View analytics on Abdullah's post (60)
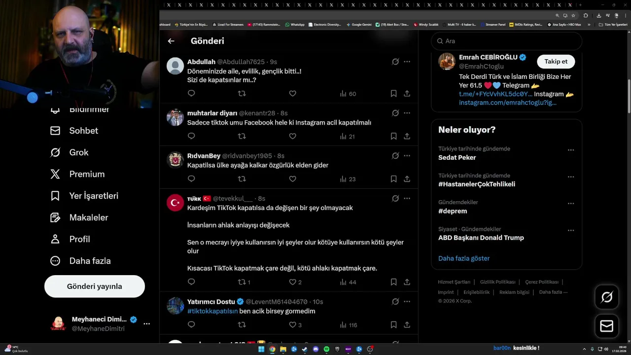Image resolution: width=631 pixels, height=355 pixels. click(x=348, y=93)
